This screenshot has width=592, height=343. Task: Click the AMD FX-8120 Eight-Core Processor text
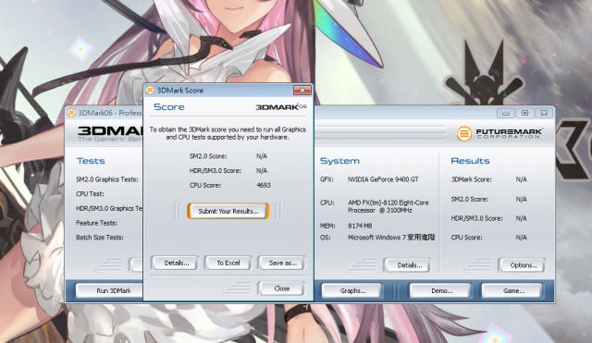(388, 206)
